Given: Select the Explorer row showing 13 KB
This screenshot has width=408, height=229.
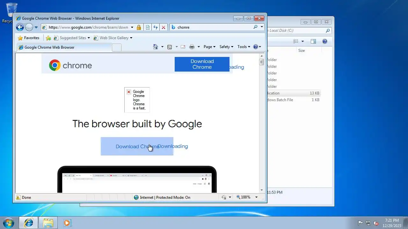Looking at the screenshot, I should 294,93.
